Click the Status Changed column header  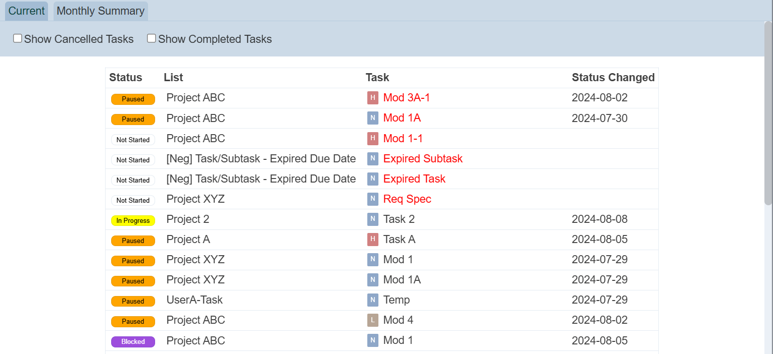click(613, 78)
